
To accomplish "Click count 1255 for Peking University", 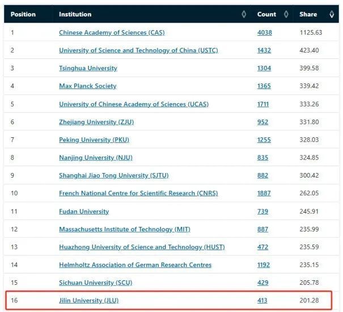I will pyautogui.click(x=264, y=140).
